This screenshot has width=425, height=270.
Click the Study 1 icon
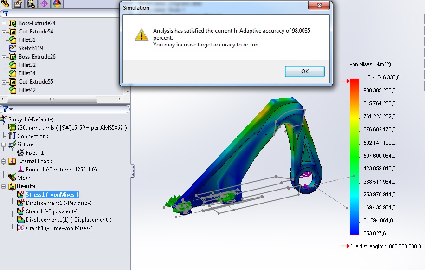coord(4,119)
